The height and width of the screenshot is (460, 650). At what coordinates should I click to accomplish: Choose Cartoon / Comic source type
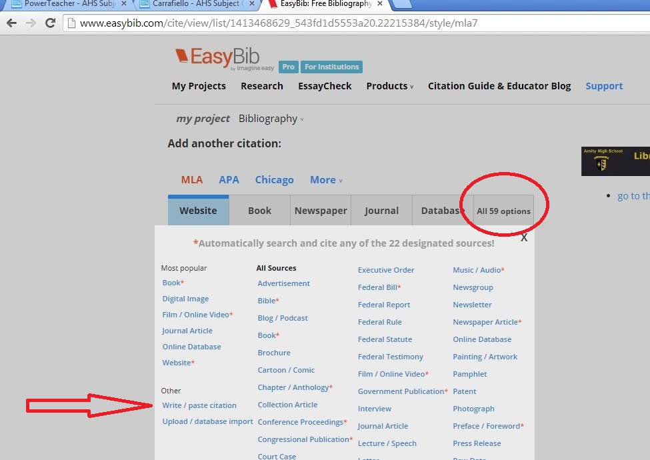[286, 370]
